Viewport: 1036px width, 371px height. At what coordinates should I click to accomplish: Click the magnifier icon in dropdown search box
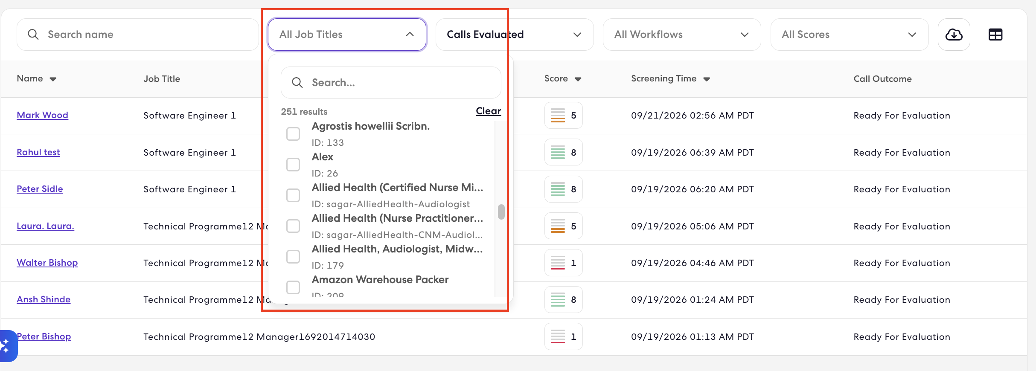(x=297, y=83)
